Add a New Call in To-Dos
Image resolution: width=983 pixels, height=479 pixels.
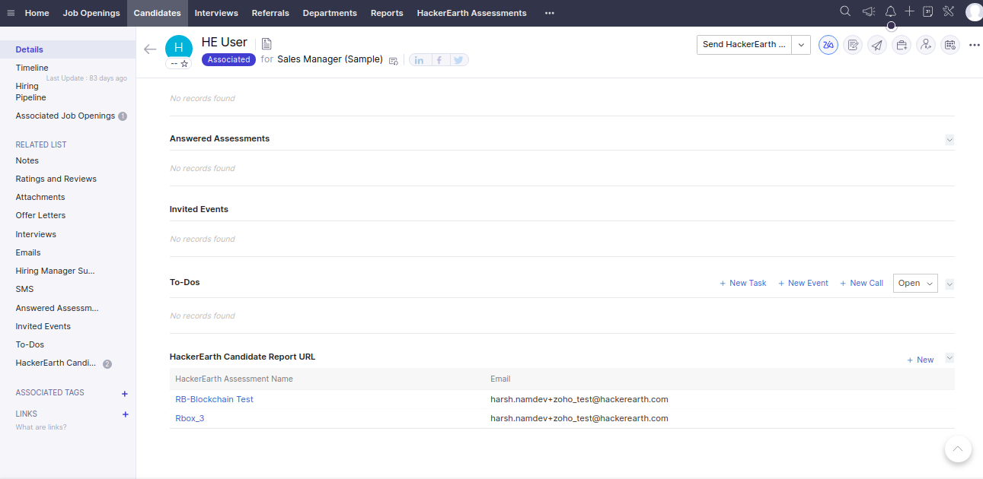pyautogui.click(x=862, y=284)
